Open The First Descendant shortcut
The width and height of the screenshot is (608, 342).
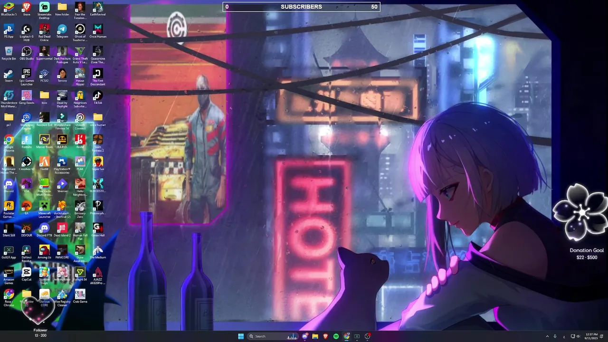[x=98, y=73]
